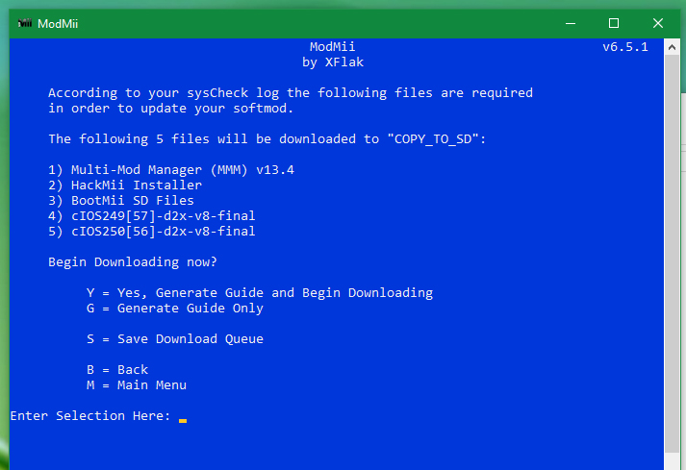Click the Multi-Mod Manager (MMM) v13.4 entry
686x470 pixels.
tap(171, 169)
